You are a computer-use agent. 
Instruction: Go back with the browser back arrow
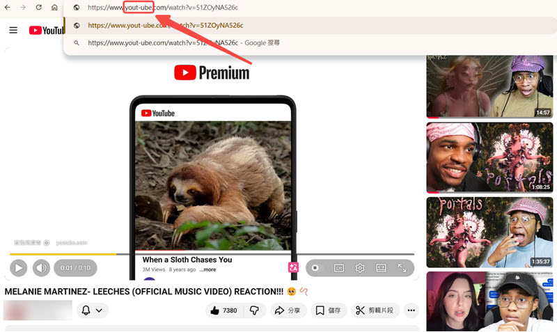point(7,7)
